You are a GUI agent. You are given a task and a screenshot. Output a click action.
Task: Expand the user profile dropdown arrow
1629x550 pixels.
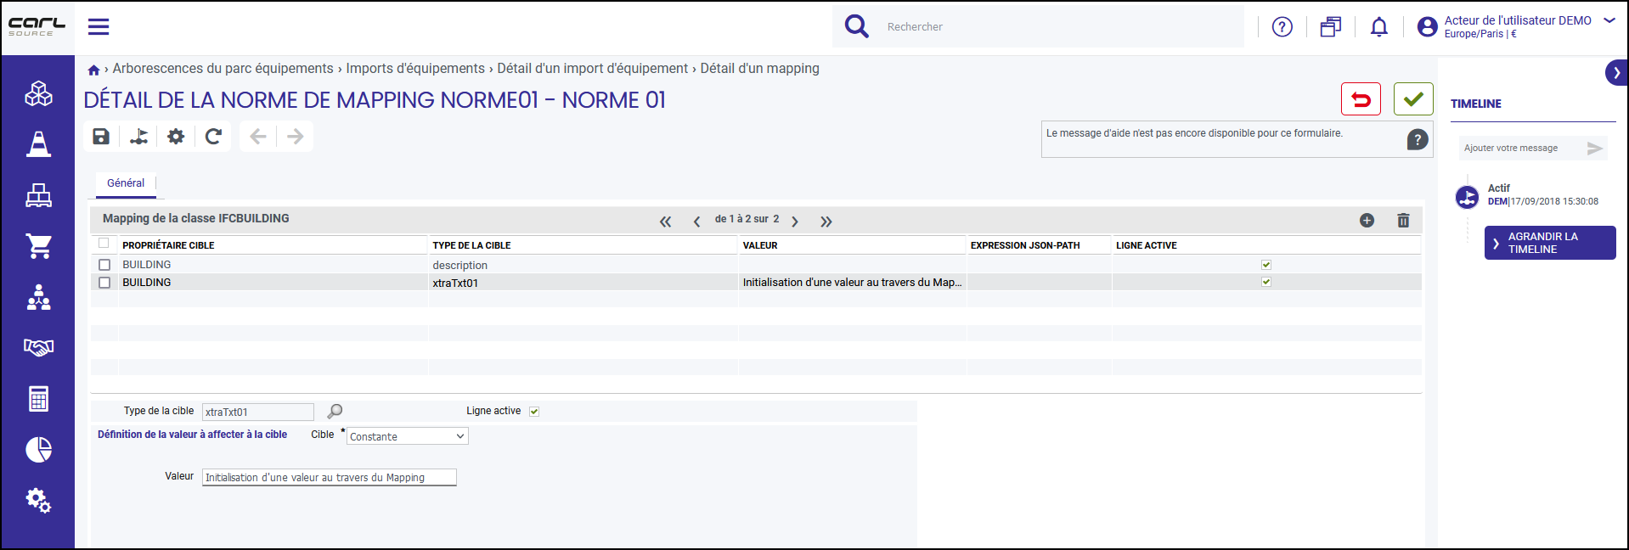pos(1609,21)
